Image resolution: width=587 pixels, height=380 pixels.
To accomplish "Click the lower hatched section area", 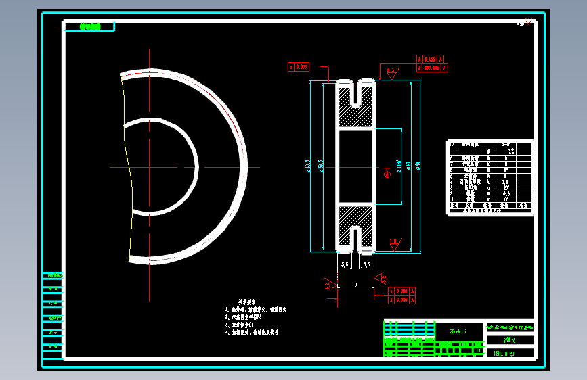I will [x=355, y=226].
